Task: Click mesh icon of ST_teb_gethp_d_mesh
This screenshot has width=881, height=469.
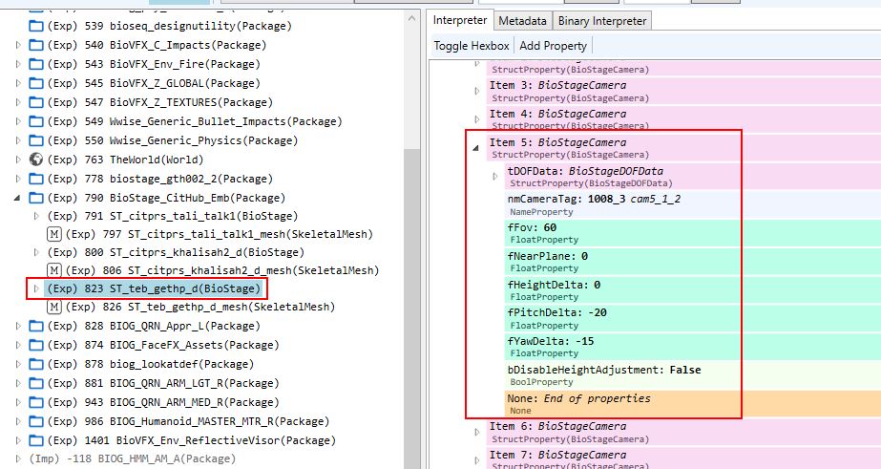Action: point(54,307)
